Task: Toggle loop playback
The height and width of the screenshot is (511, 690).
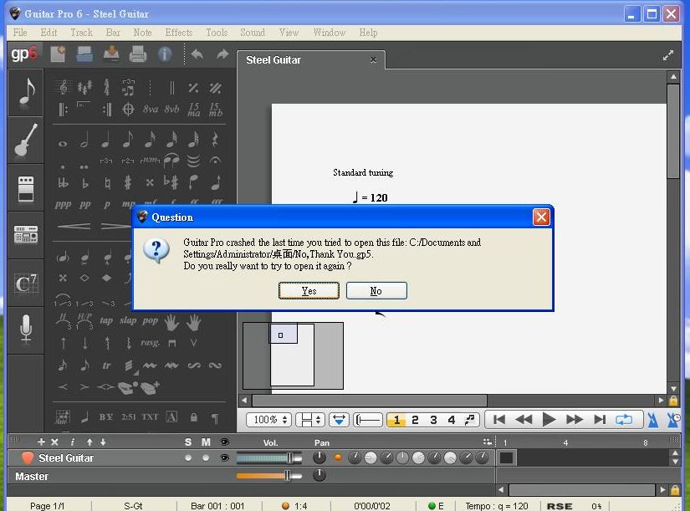Action: click(624, 420)
